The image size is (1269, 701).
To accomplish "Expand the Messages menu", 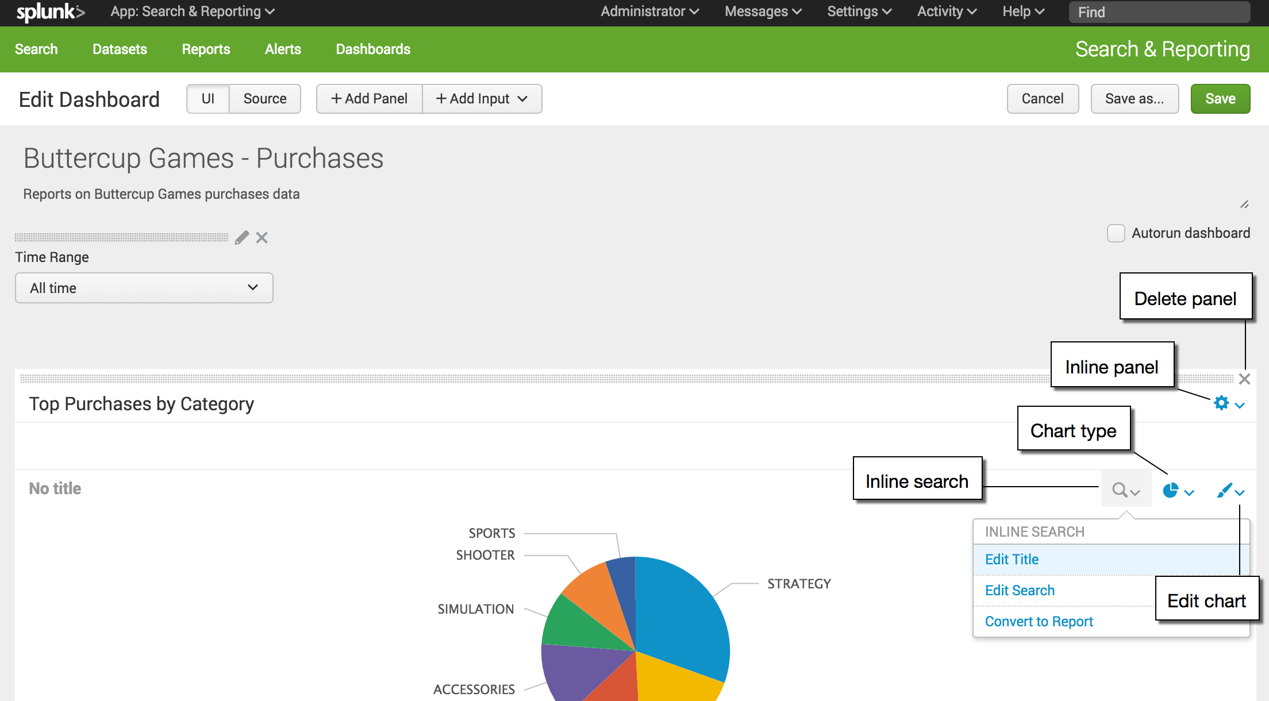I will (763, 11).
